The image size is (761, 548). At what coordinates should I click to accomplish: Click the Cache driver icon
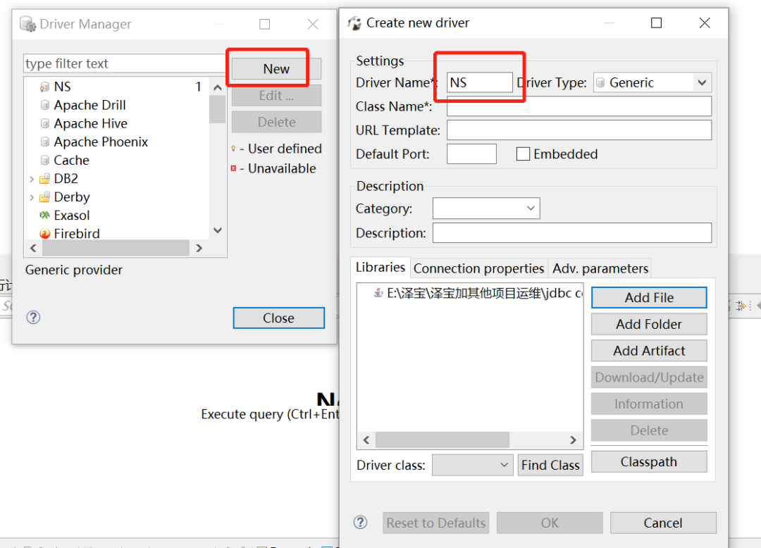pos(44,161)
